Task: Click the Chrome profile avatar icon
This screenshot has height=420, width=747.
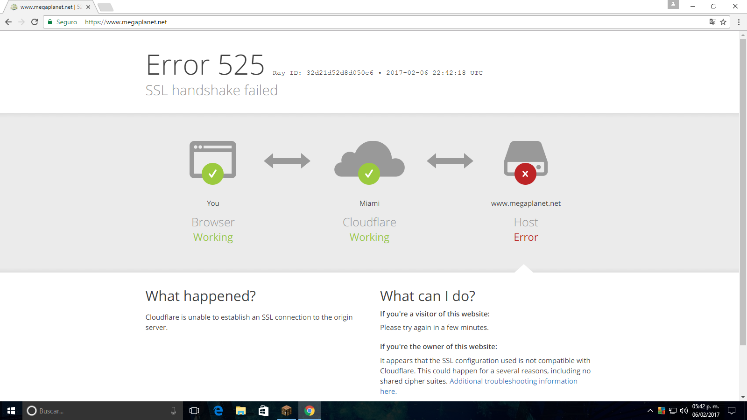Action: (673, 4)
